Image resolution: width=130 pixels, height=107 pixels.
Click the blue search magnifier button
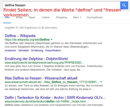(x=124, y=5)
